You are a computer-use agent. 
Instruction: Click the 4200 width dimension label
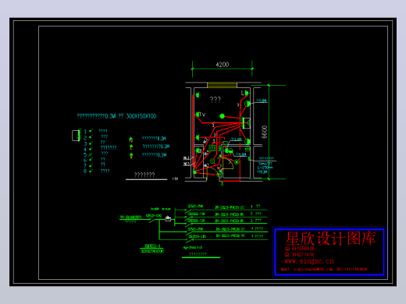tap(223, 65)
